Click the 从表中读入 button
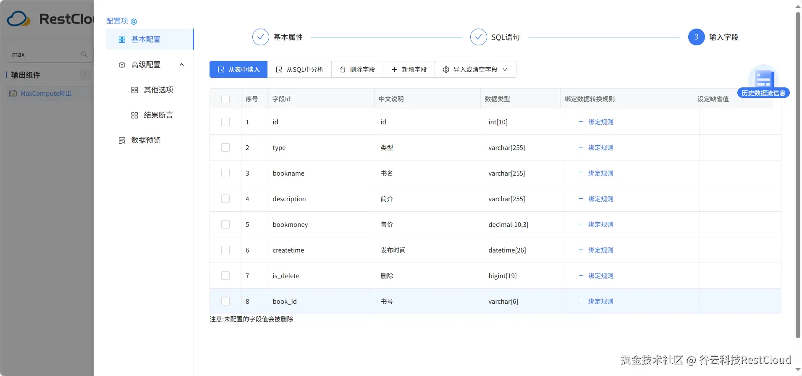Image resolution: width=802 pixels, height=376 pixels. [239, 69]
